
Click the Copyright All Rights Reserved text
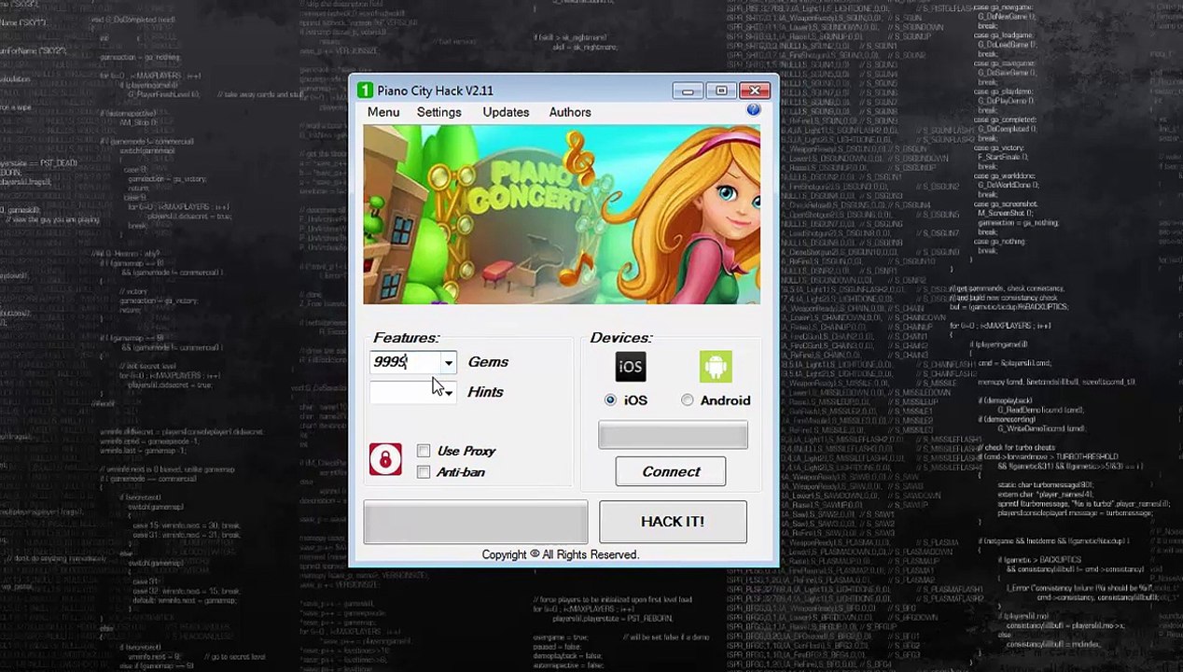[x=560, y=554]
